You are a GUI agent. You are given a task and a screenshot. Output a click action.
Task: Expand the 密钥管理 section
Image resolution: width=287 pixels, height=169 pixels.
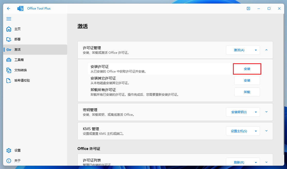pos(266,112)
